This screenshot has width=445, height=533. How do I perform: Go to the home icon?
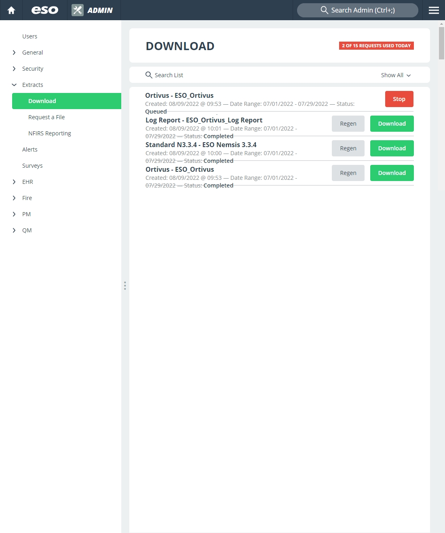(11, 10)
